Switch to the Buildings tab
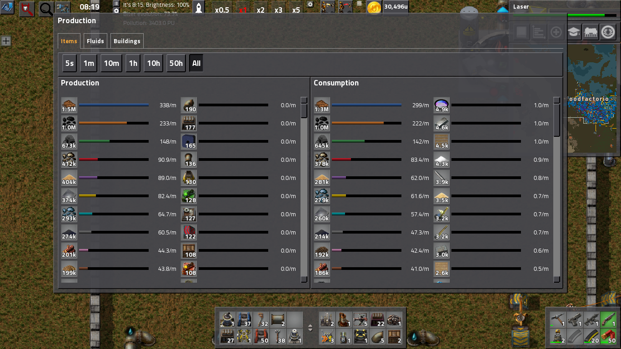This screenshot has height=349, width=621. (x=127, y=41)
